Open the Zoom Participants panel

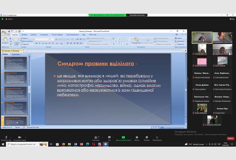point(96,138)
